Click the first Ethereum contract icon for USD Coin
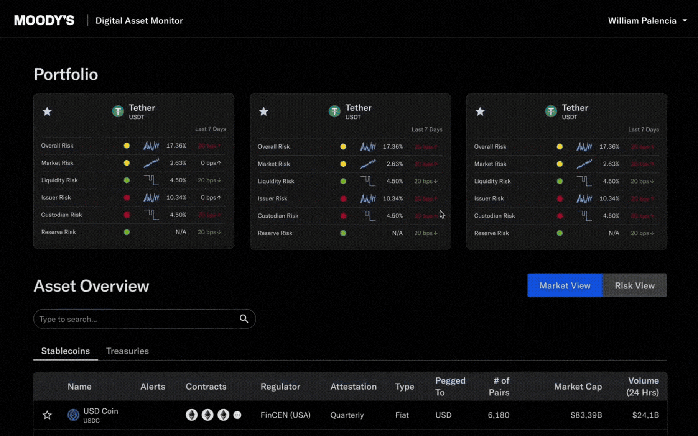Image resolution: width=698 pixels, height=436 pixels. [x=191, y=415]
